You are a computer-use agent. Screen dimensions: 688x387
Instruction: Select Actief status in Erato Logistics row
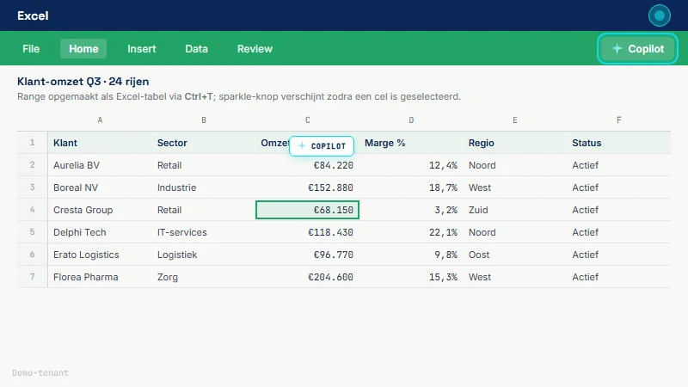(x=618, y=255)
